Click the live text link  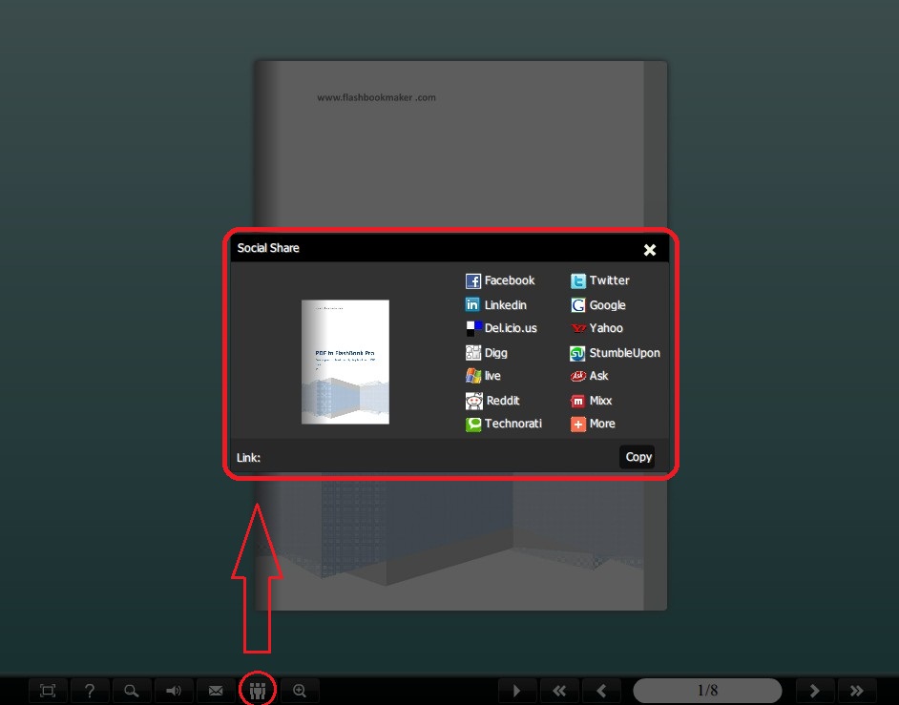(492, 376)
